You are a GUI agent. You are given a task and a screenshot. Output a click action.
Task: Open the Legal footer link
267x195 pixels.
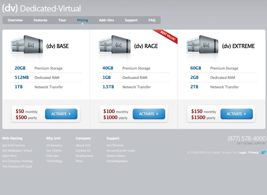pyautogui.click(x=242, y=153)
